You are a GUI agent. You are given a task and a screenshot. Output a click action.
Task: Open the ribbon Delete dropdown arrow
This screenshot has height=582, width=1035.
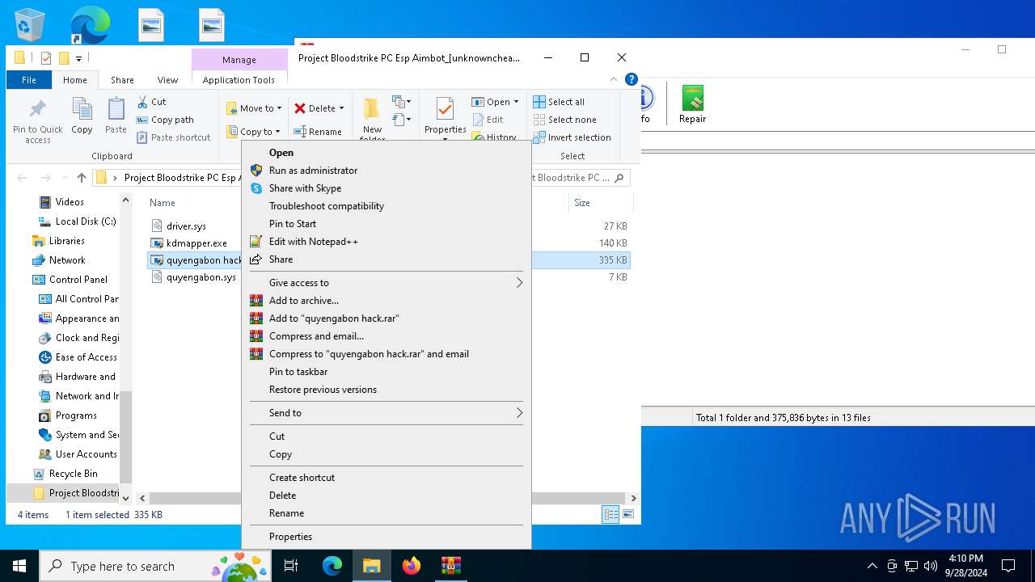tap(341, 108)
